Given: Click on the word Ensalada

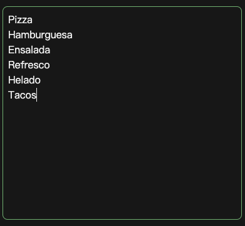Looking at the screenshot, I should pyautogui.click(x=29, y=50).
